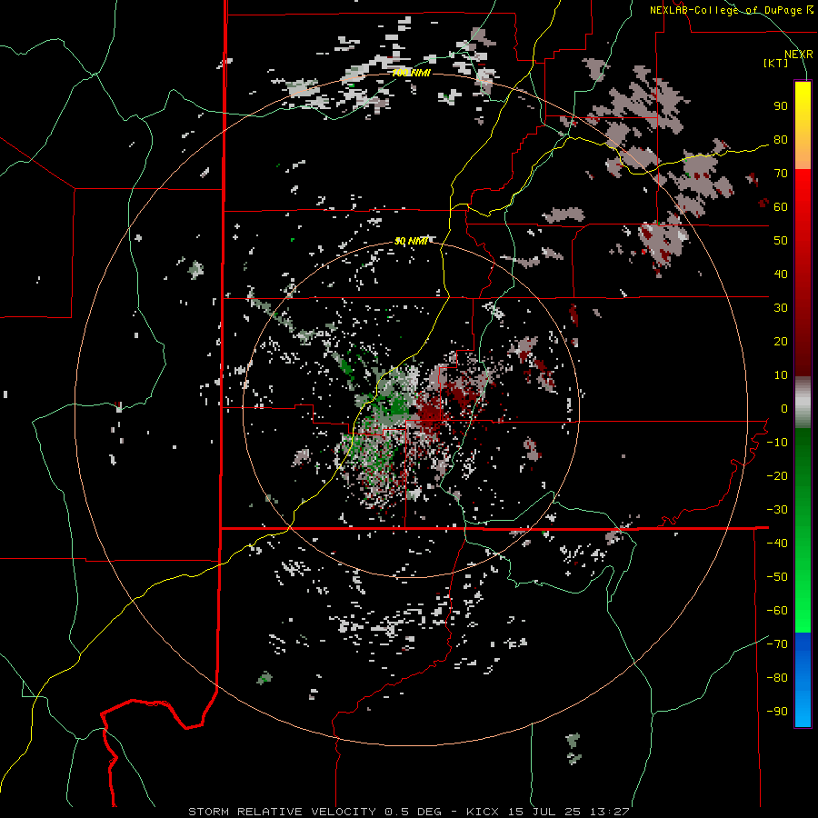The height and width of the screenshot is (818, 818).
Task: Select the 10 value on the velocity scale
Action: 781,375
